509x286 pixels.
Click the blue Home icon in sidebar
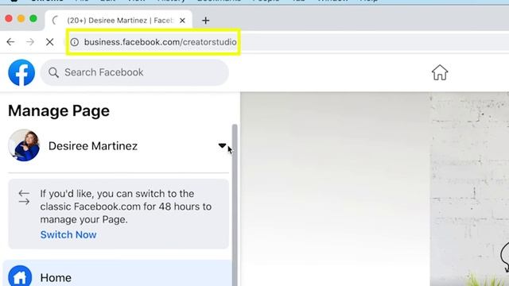click(x=20, y=276)
